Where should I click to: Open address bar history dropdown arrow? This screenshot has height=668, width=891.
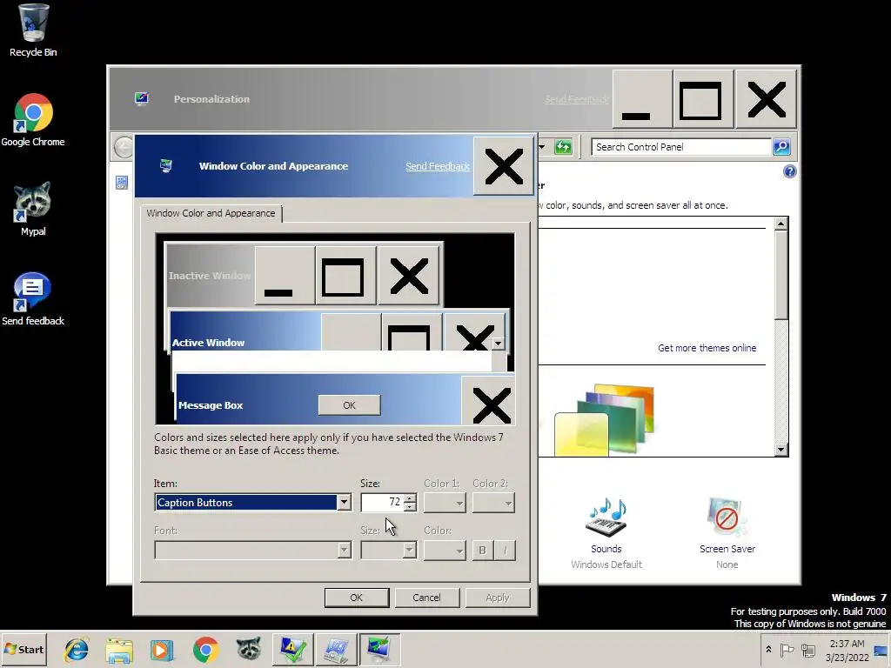point(542,147)
